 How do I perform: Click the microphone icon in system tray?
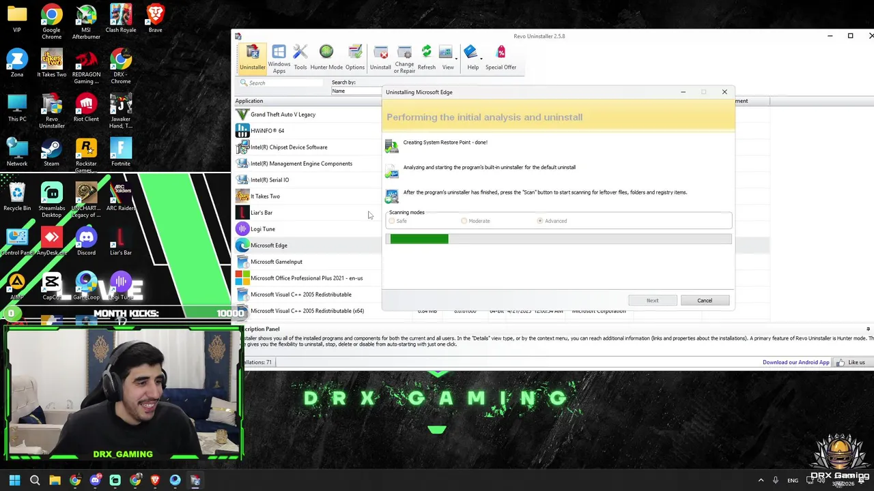pyautogui.click(x=775, y=480)
